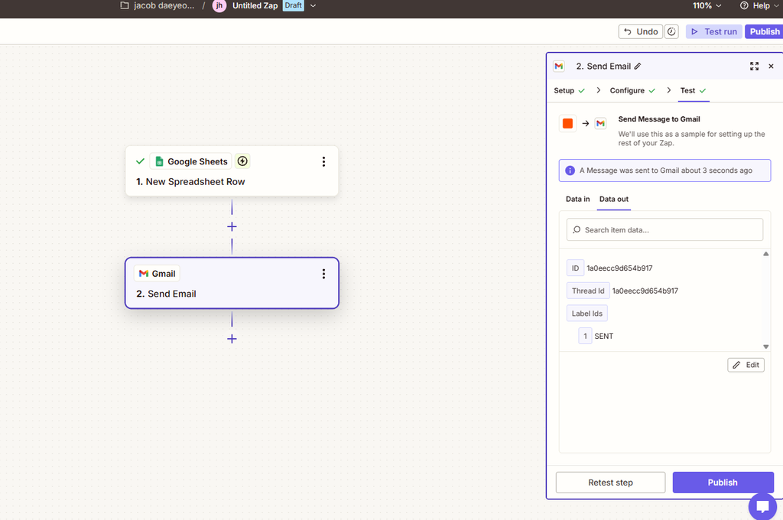This screenshot has height=520, width=783.
Task: Rename step with the pencil icon
Action: click(x=638, y=66)
